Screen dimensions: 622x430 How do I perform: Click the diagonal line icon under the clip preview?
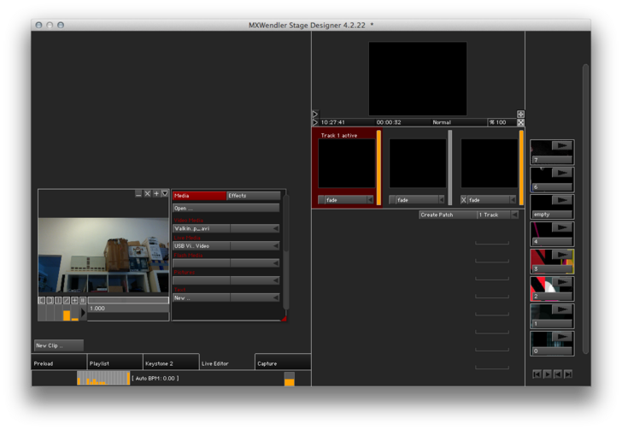coord(67,300)
